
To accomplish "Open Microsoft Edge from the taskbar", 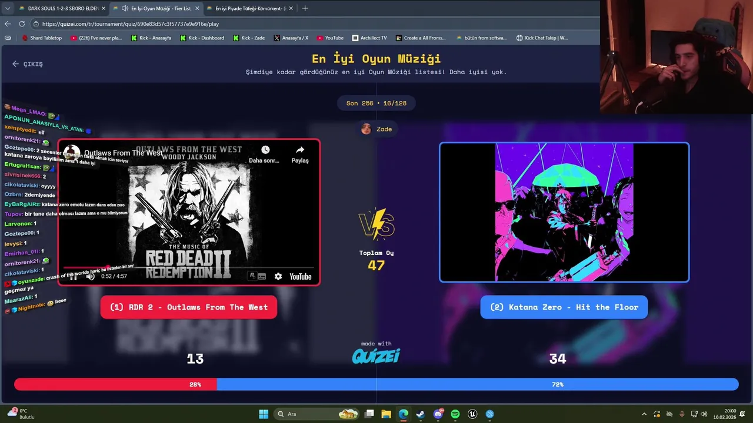I will (403, 414).
